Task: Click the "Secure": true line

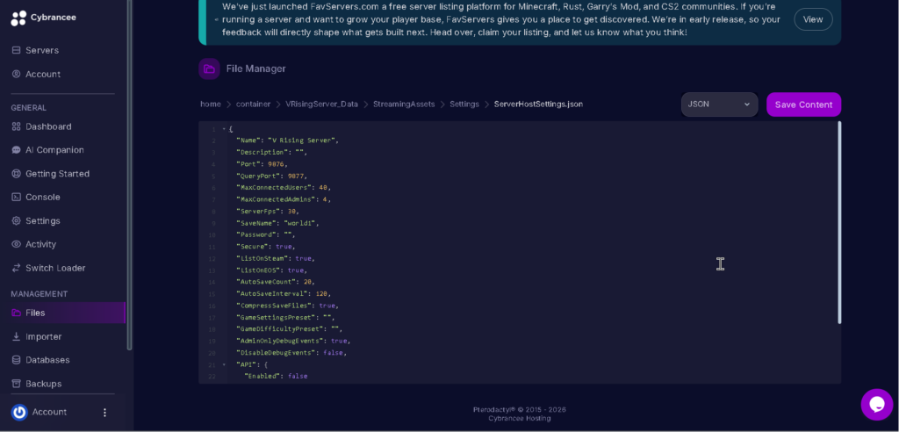Action: [x=265, y=247]
